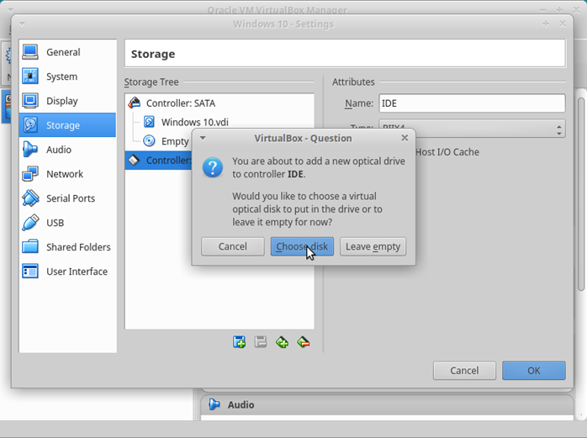Screen dimensions: 587x438
Task: Click the Manager window vertical scrollbar
Action: tap(580, 193)
